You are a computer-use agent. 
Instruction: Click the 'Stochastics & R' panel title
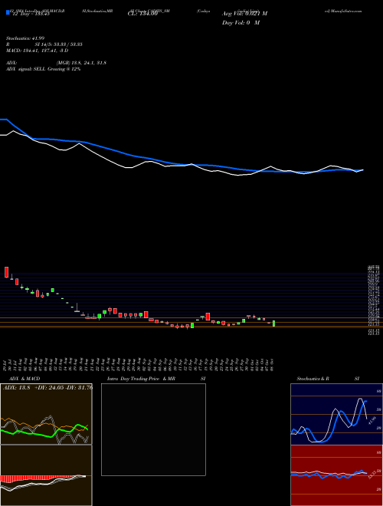313,379
